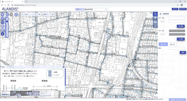Click the guide popup vertical scrollbar

point(65,77)
